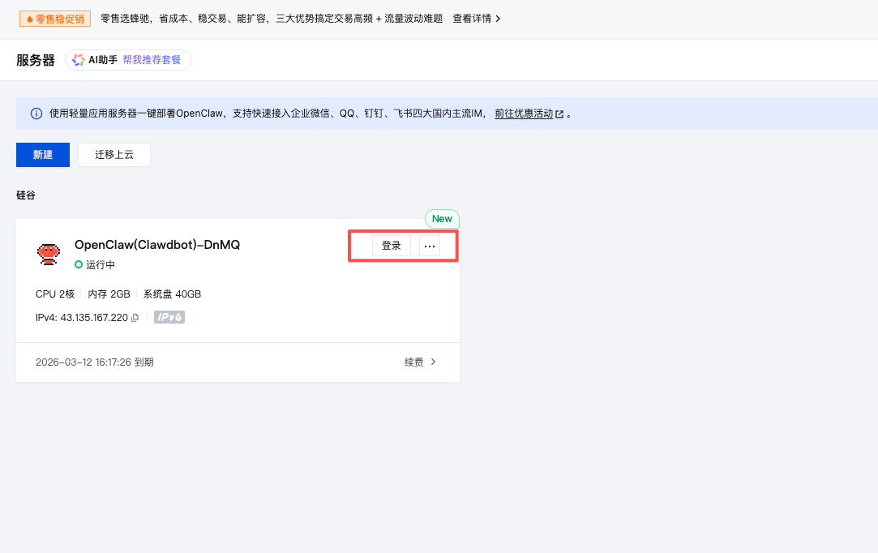Click the 硅谷 region heading
Screen dimensions: 878x553
[x=26, y=195]
